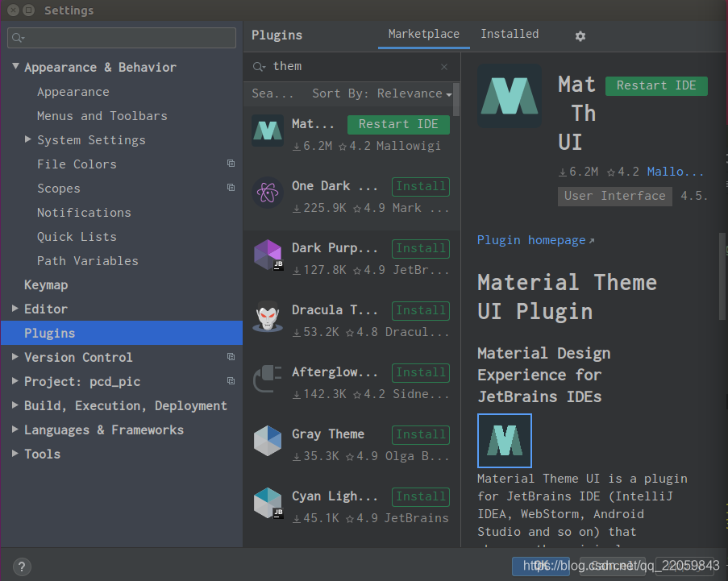The width and height of the screenshot is (728, 581).
Task: Click the Project: pcd_pic project-level icon
Action: (x=231, y=380)
